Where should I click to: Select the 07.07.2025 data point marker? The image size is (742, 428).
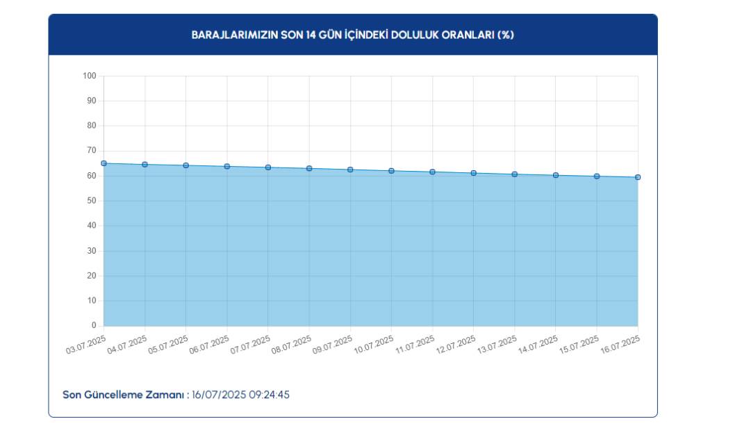coord(268,167)
